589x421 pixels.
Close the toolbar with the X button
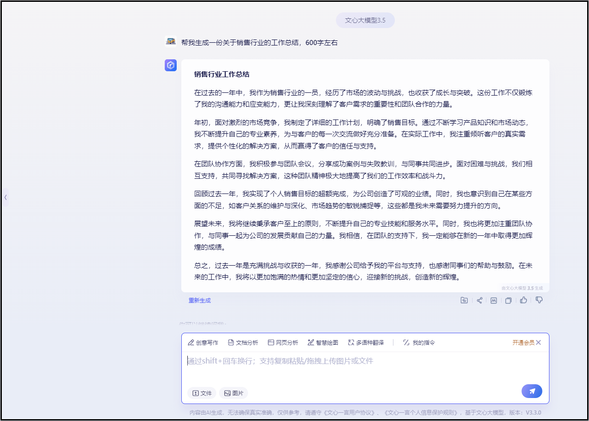tap(538, 342)
